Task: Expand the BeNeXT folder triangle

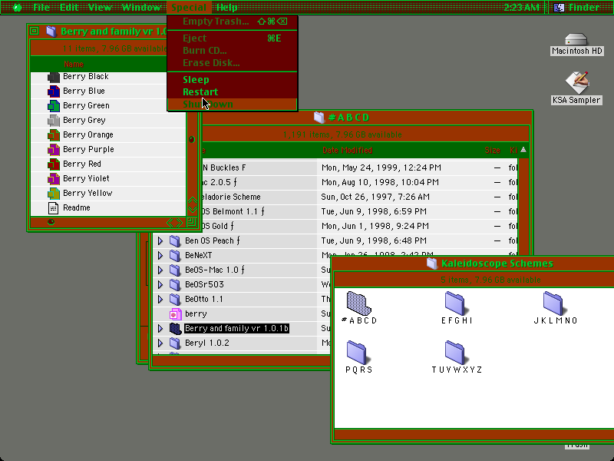Action: coord(160,256)
